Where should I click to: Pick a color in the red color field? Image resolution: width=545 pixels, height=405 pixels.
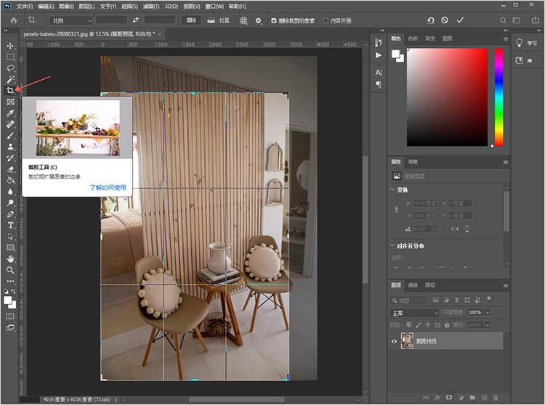(x=448, y=97)
